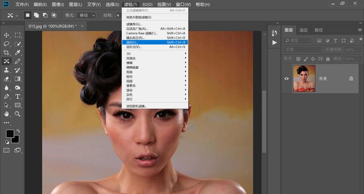Image resolution: width=364 pixels, height=194 pixels.
Task: Change the screen mode
Action: tap(17, 150)
